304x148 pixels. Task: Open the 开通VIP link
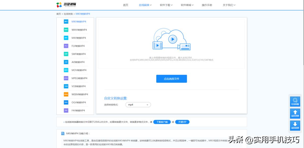(x=182, y=122)
